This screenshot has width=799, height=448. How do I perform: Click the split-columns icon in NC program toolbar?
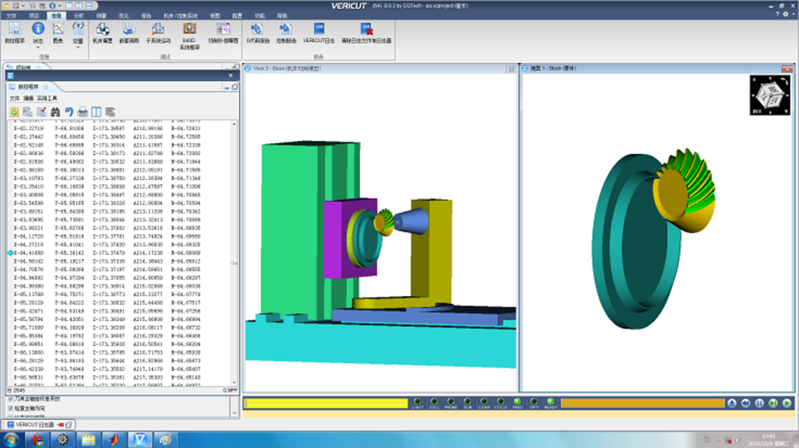pyautogui.click(x=96, y=111)
